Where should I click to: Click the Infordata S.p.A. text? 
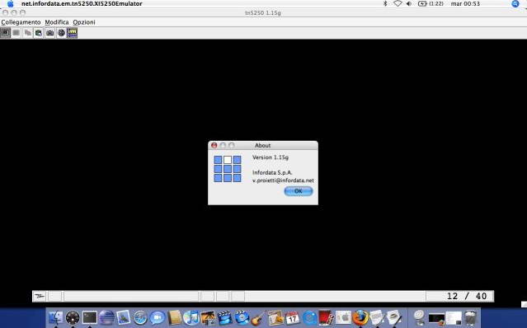pos(272,172)
